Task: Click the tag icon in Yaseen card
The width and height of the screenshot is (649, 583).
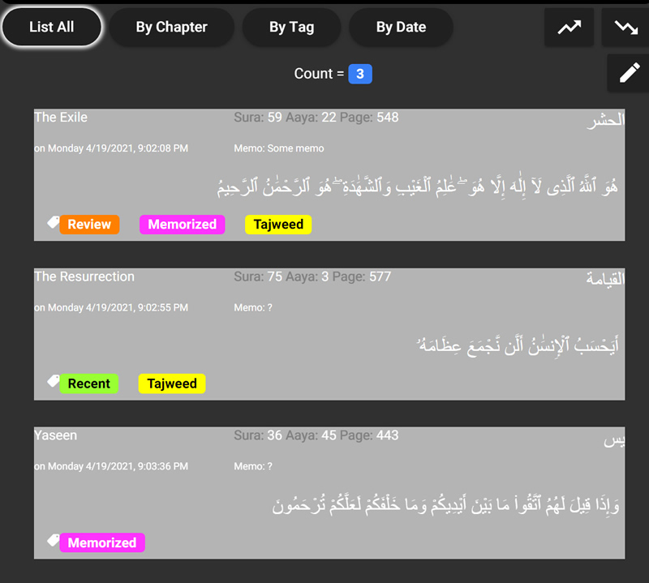Action: point(54,540)
